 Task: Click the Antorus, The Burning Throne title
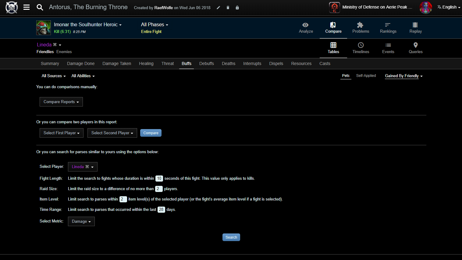point(88,7)
